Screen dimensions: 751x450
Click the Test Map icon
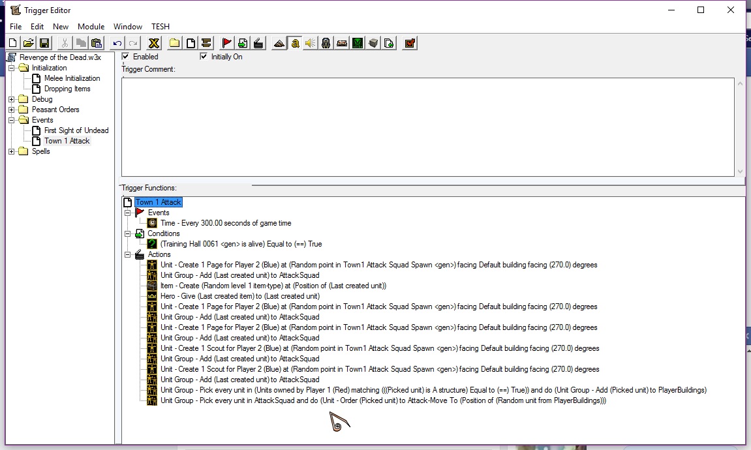410,44
